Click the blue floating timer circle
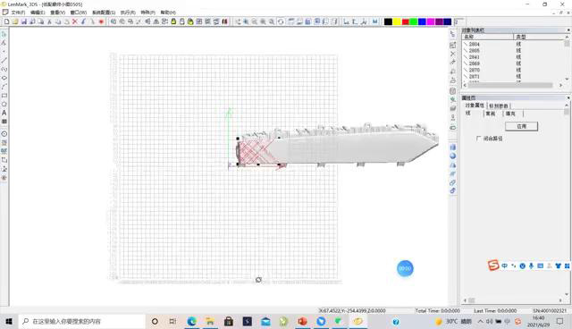 pyautogui.click(x=405, y=268)
